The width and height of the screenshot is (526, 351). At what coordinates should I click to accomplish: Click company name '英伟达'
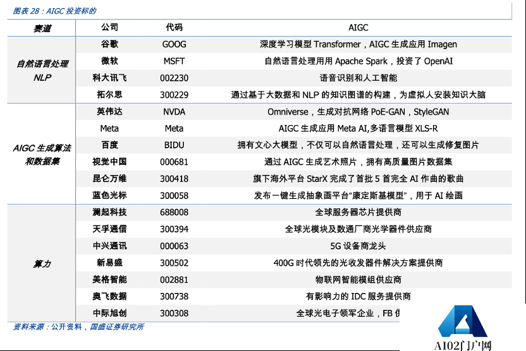pyautogui.click(x=110, y=112)
